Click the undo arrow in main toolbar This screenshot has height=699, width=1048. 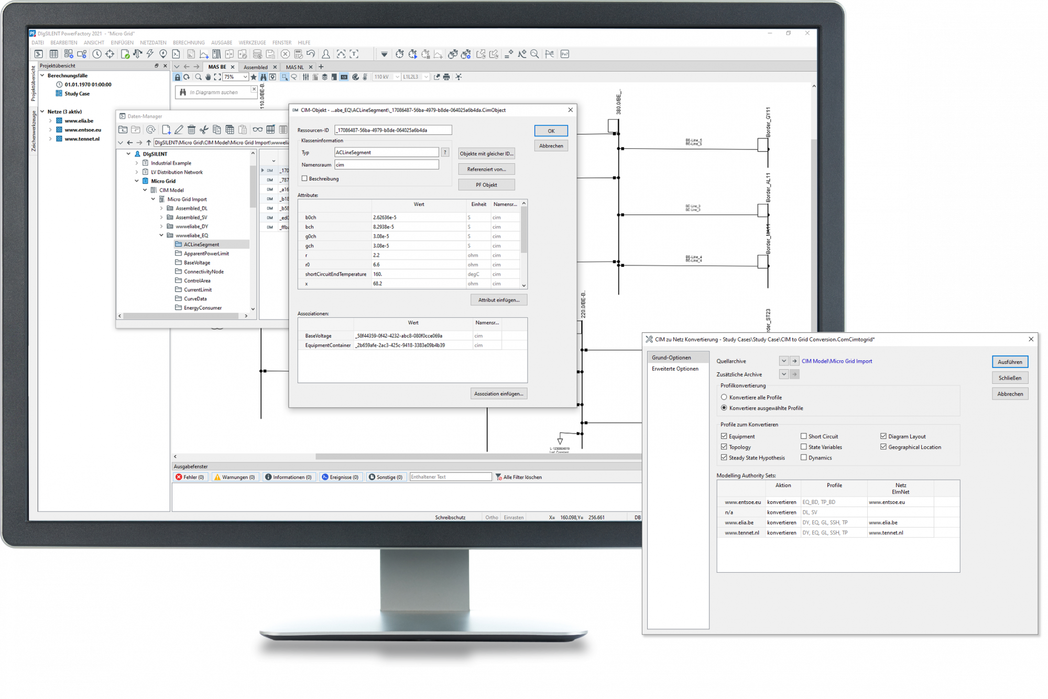pos(311,54)
